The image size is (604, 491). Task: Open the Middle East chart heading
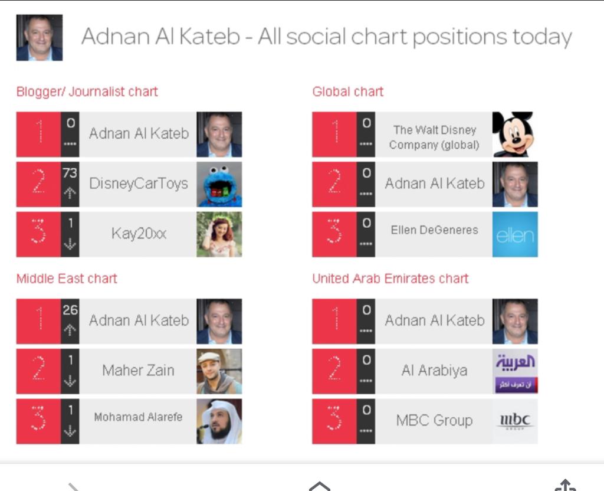(67, 279)
